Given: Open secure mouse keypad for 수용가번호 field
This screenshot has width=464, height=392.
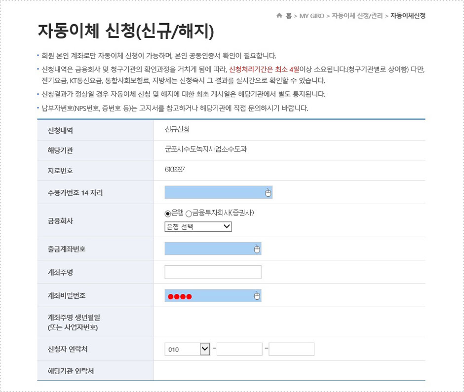Looking at the screenshot, I should tap(267, 192).
